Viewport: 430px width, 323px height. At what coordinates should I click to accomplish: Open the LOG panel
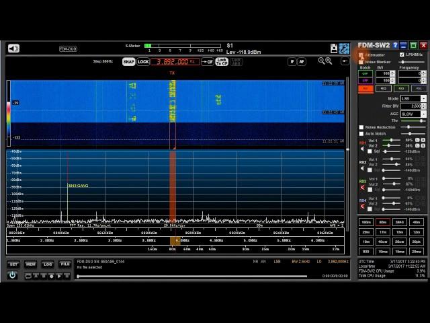click(x=48, y=264)
